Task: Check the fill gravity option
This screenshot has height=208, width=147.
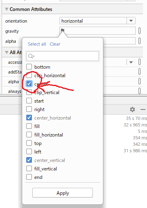Action: [29, 126]
